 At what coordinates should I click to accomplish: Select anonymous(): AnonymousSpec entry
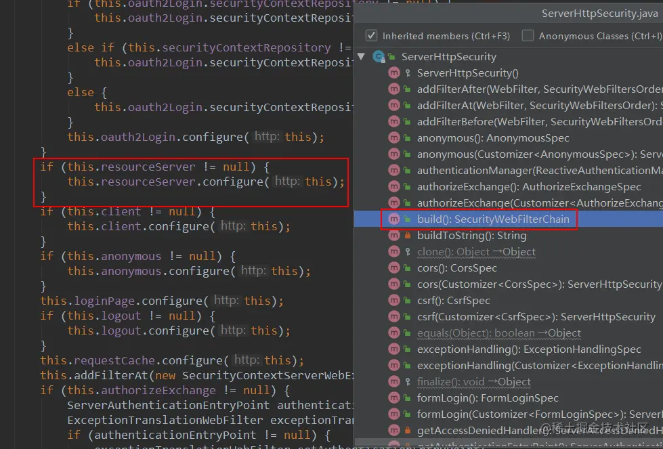pyautogui.click(x=493, y=138)
